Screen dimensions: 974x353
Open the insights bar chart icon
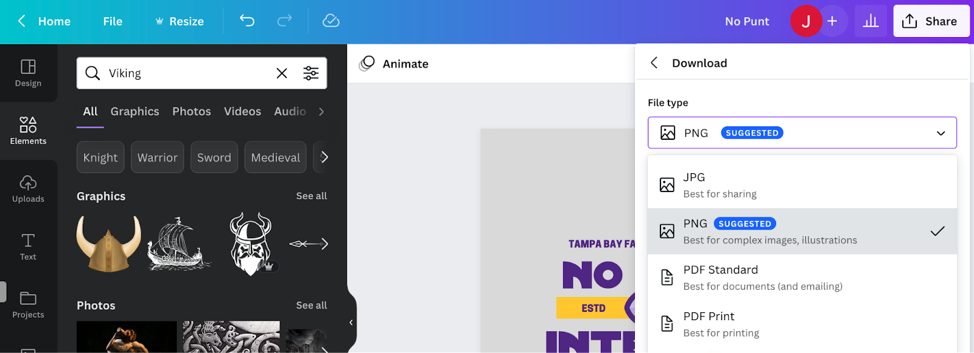point(871,21)
